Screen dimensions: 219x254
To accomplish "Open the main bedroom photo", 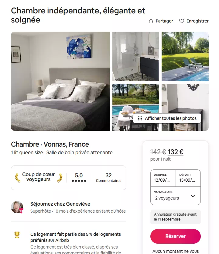I will pos(60,81).
